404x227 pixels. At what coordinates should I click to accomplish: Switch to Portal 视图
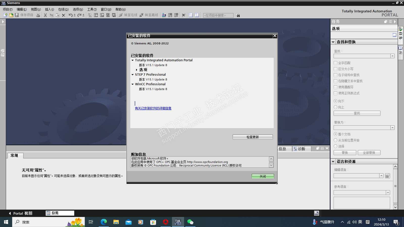tap(21, 213)
